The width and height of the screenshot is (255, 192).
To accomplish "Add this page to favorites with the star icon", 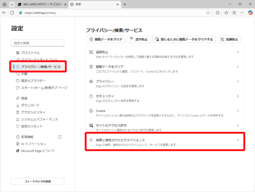I will pyautogui.click(x=208, y=13).
